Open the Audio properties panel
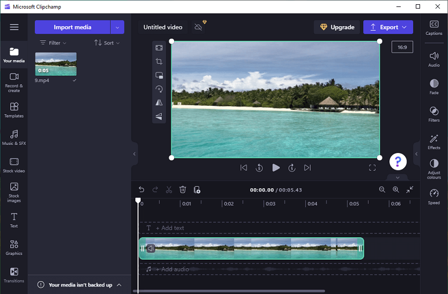This screenshot has width=448, height=294. point(433,59)
